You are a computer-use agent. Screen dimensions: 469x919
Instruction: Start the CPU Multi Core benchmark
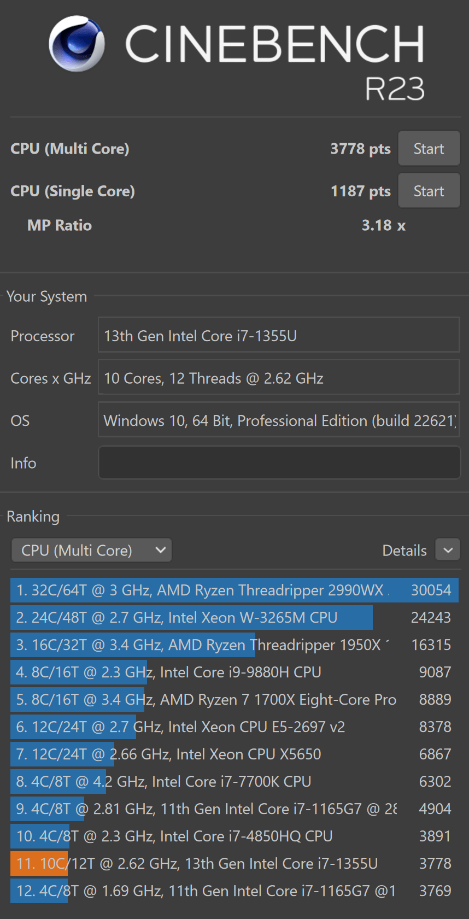429,149
